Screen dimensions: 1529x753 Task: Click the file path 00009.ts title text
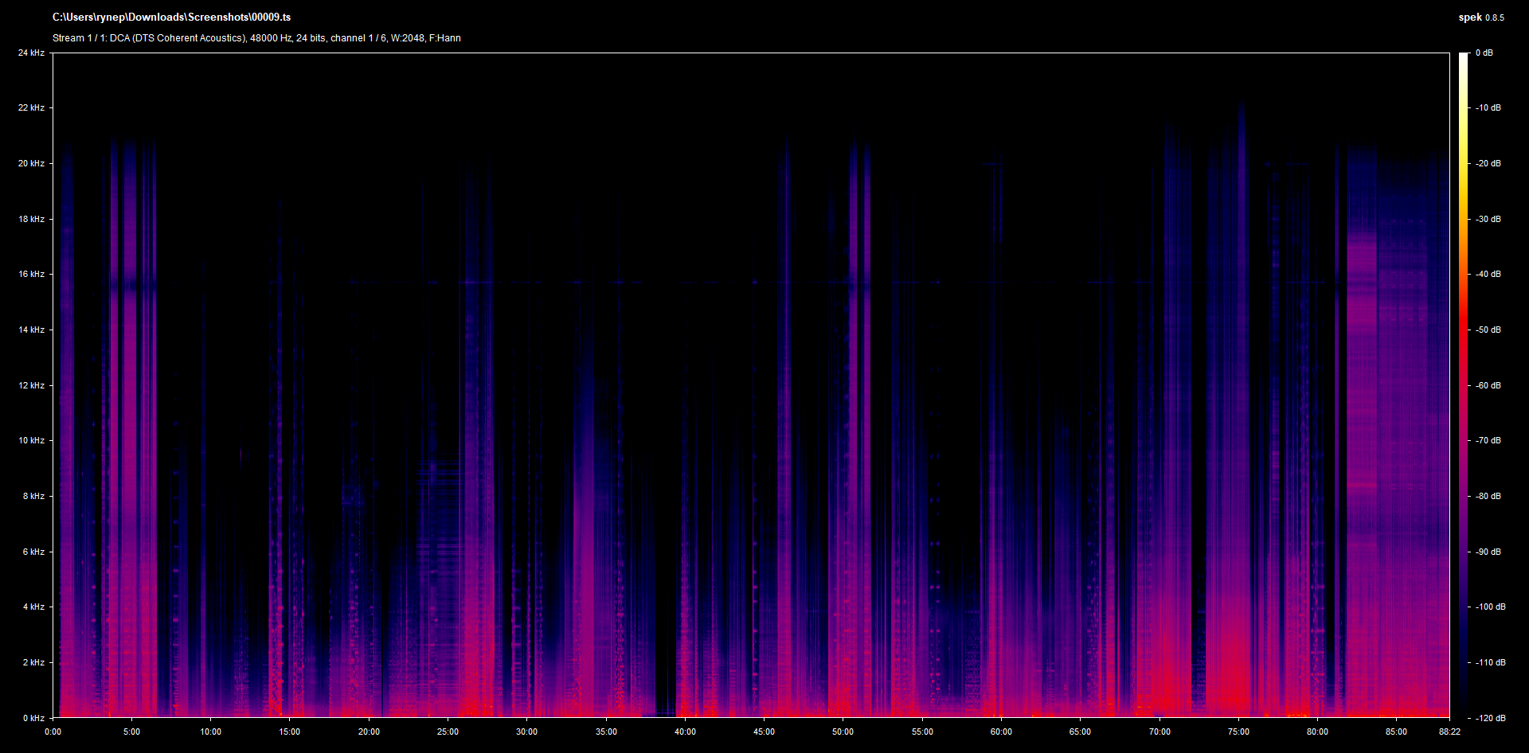[171, 18]
